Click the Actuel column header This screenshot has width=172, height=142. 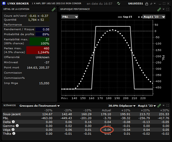point(106,110)
